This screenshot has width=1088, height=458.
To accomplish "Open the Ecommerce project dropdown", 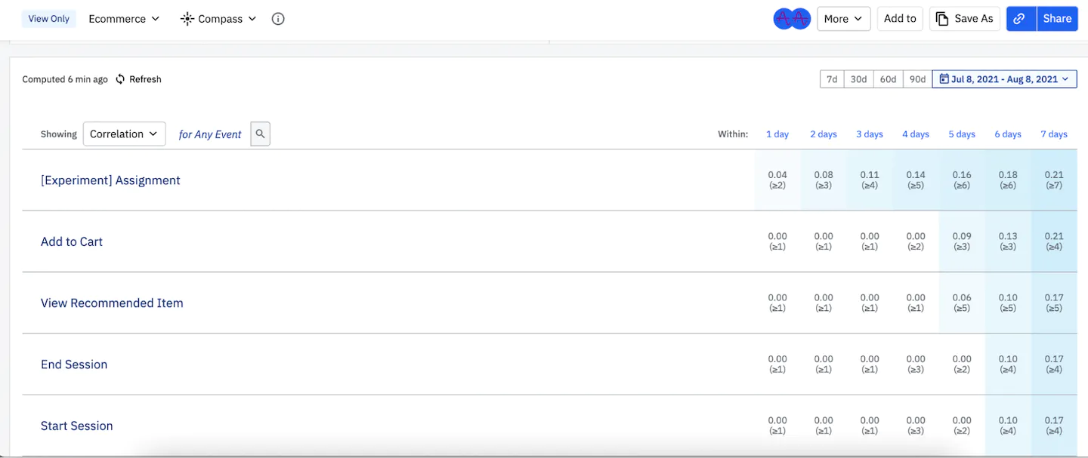I will 124,19.
